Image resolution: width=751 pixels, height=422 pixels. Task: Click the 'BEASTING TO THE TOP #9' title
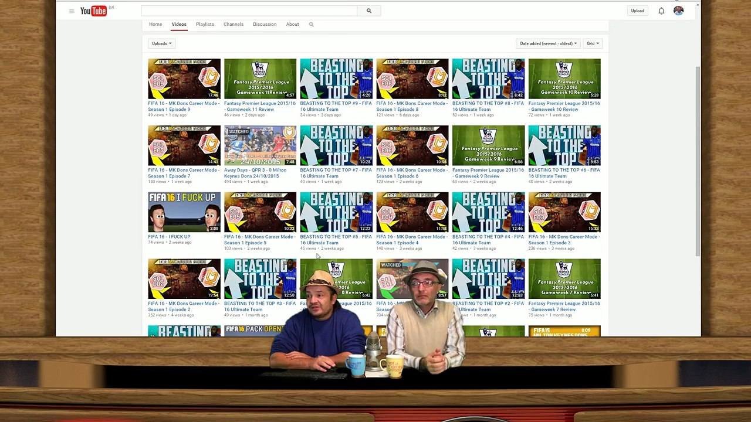tap(336, 106)
